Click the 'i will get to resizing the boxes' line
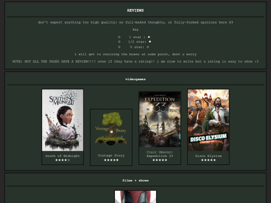This screenshot has height=203, width=271. coord(135,54)
